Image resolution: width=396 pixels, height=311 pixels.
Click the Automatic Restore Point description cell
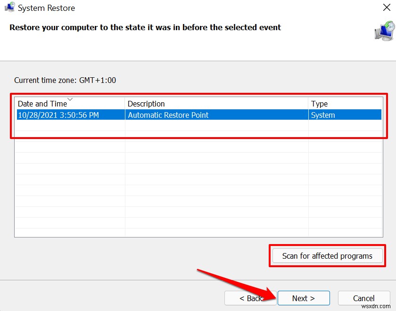(x=217, y=115)
